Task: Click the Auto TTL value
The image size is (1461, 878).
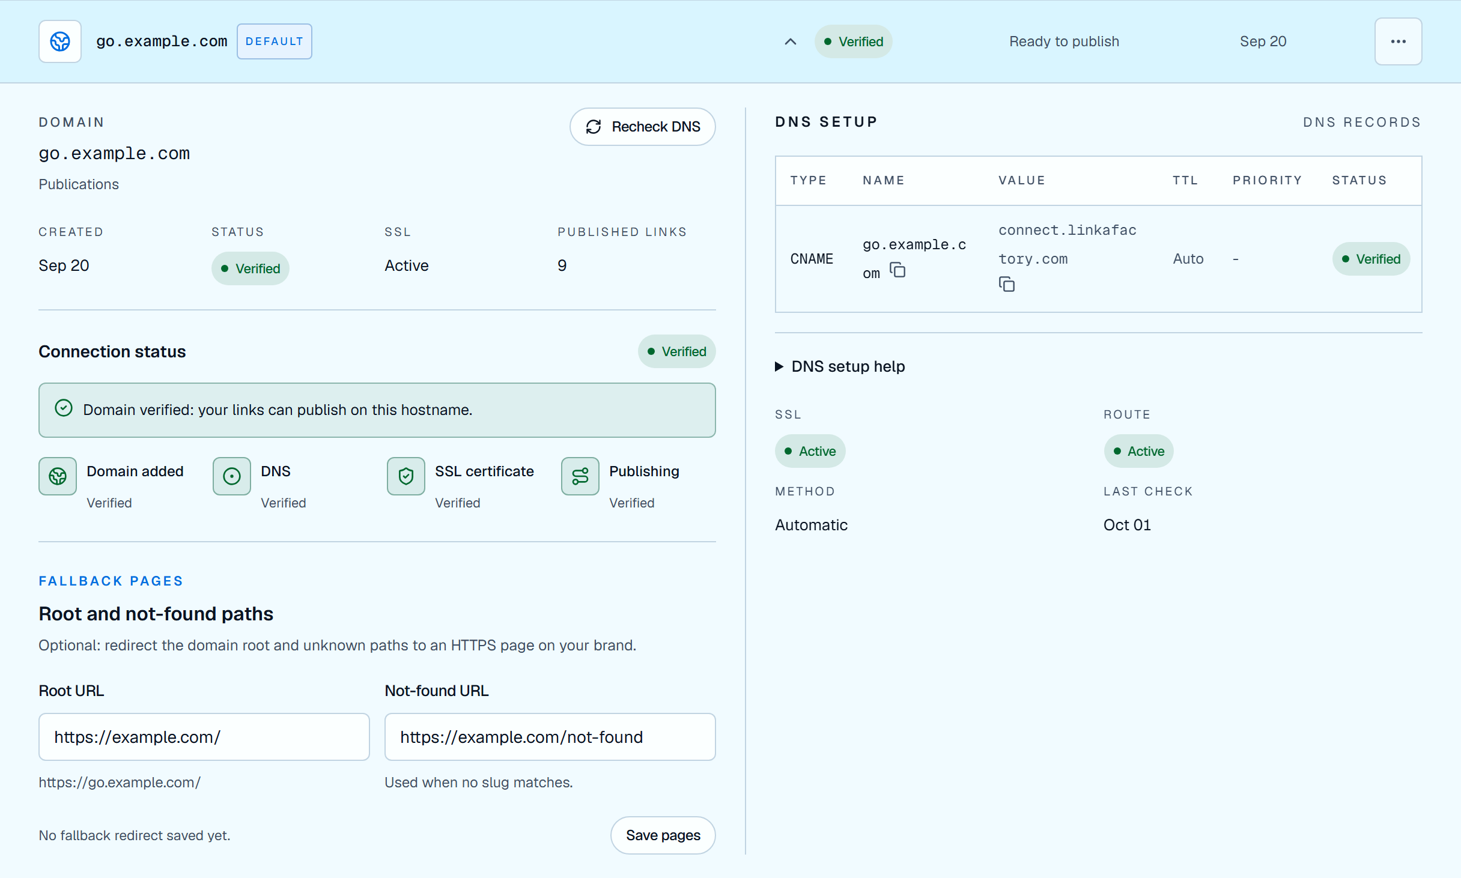Action: 1188,259
